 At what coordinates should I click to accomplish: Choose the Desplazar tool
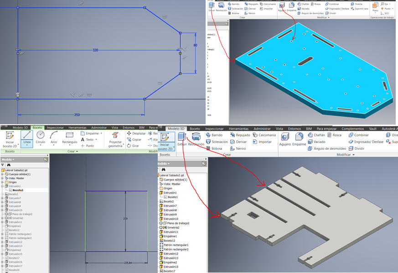click(x=136, y=133)
